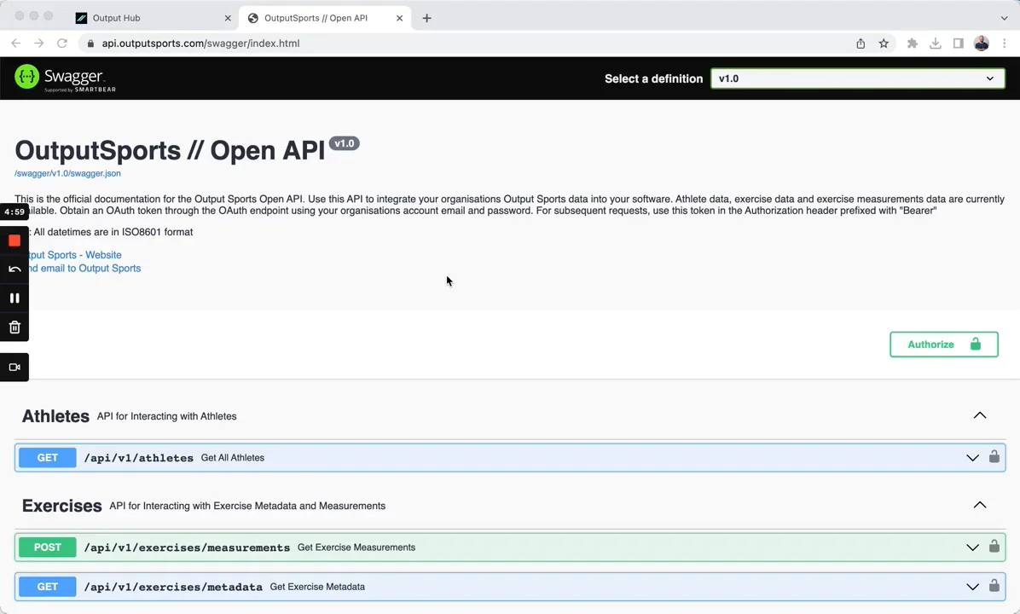Toggle the browser side panel icon
1020x614 pixels.
(x=959, y=43)
